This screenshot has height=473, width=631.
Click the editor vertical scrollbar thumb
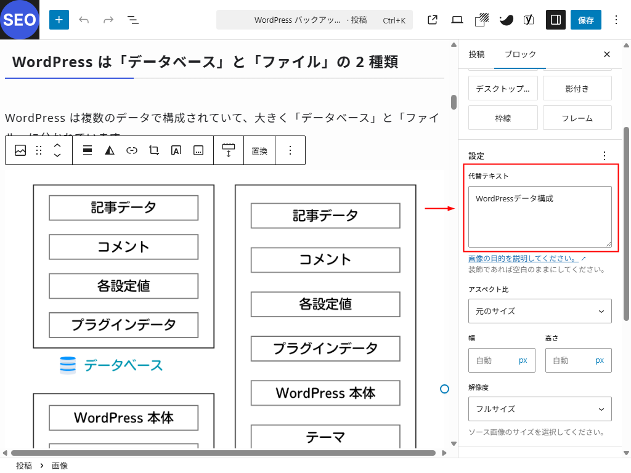point(454,102)
